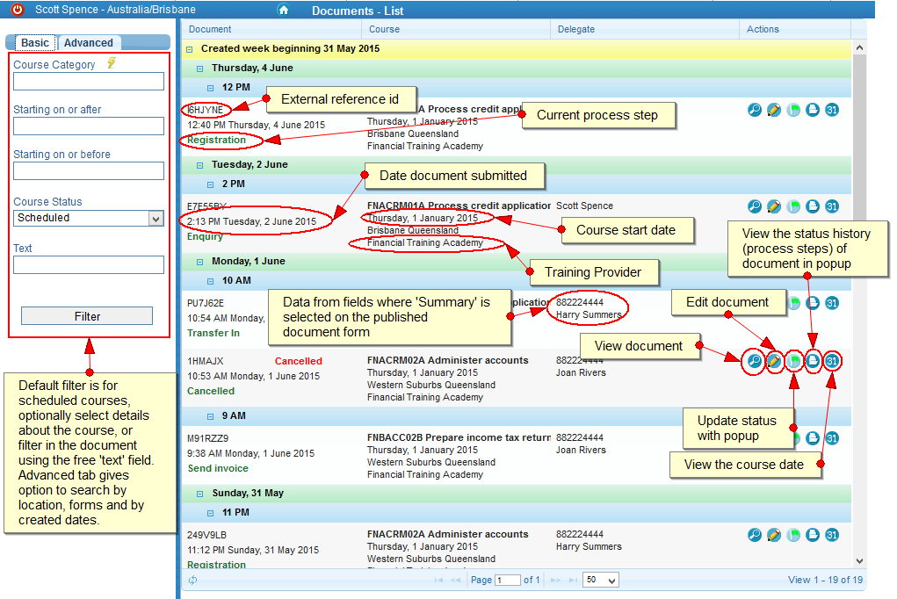Update status flag in Scott Spence row
This screenshot has width=897, height=599.
[x=793, y=206]
